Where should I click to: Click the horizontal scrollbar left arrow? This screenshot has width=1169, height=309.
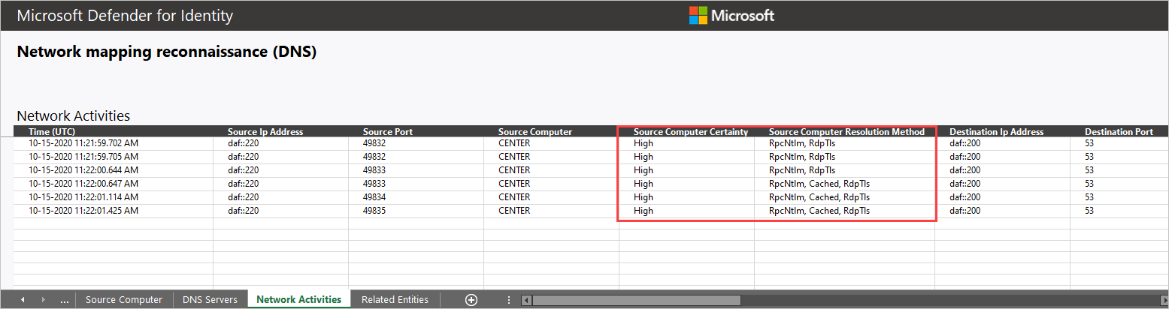[x=526, y=300]
